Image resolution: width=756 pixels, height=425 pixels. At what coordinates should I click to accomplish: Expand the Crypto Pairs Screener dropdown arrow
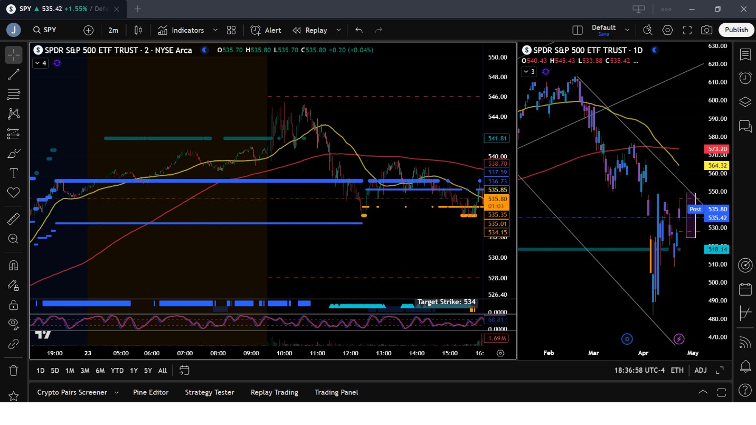(x=117, y=392)
